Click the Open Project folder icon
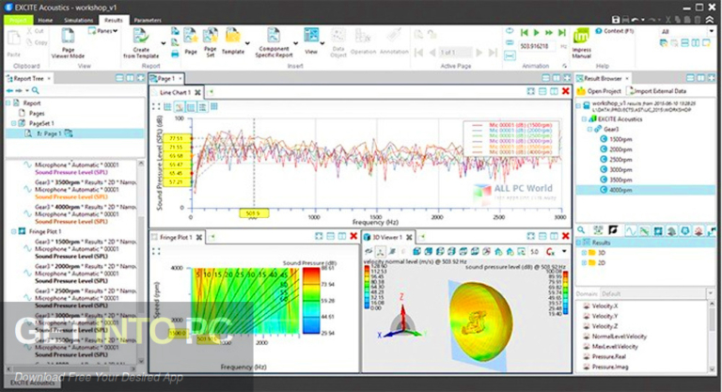The width and height of the screenshot is (722, 392). coord(581,91)
